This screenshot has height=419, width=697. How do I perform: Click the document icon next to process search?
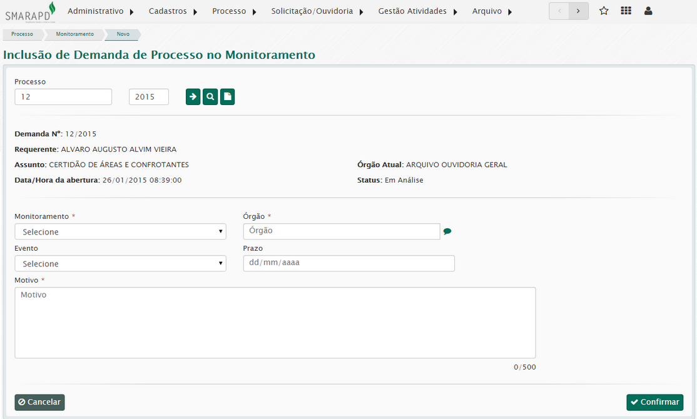(x=228, y=97)
